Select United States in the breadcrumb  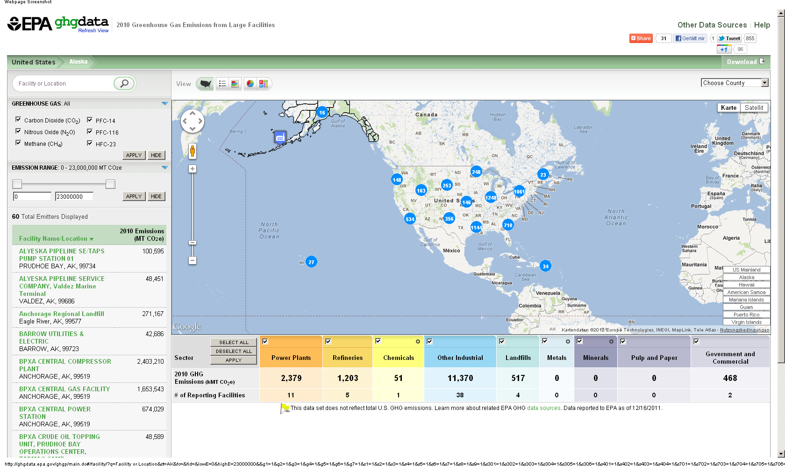[x=34, y=62]
